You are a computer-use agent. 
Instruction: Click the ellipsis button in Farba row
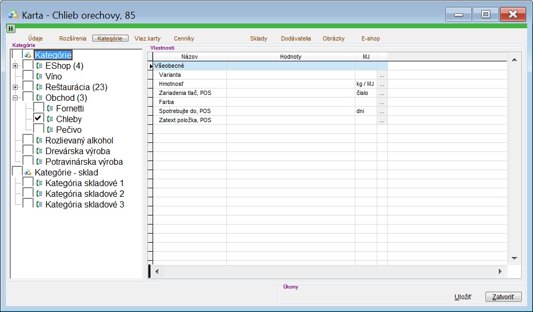[x=382, y=102]
